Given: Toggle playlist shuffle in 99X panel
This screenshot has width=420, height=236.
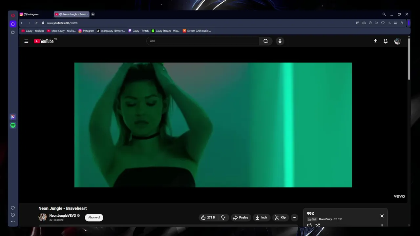Looking at the screenshot, I should point(318,225).
